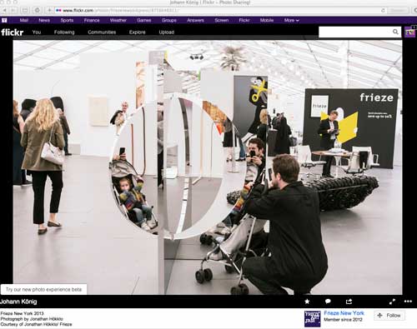Open the You menu
Screen dimensions: 417x329
[37, 32]
